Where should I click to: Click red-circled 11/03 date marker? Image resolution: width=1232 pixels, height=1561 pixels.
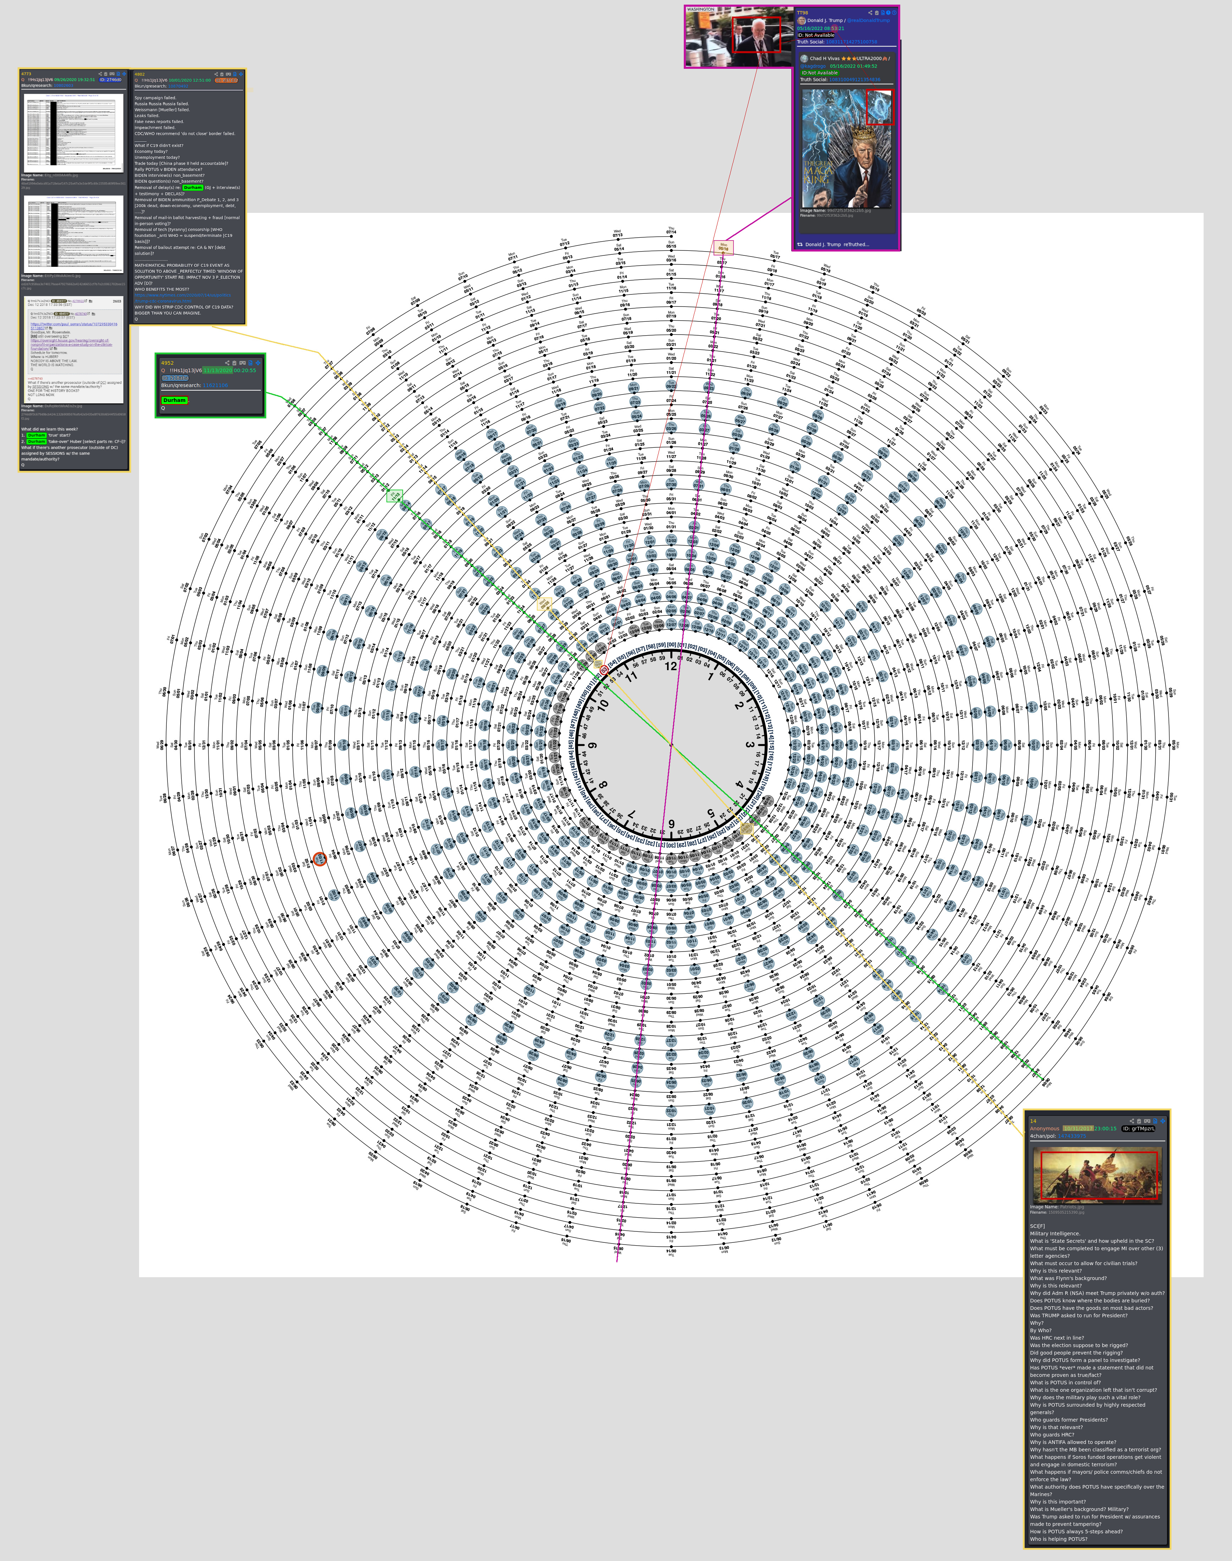pyautogui.click(x=320, y=859)
